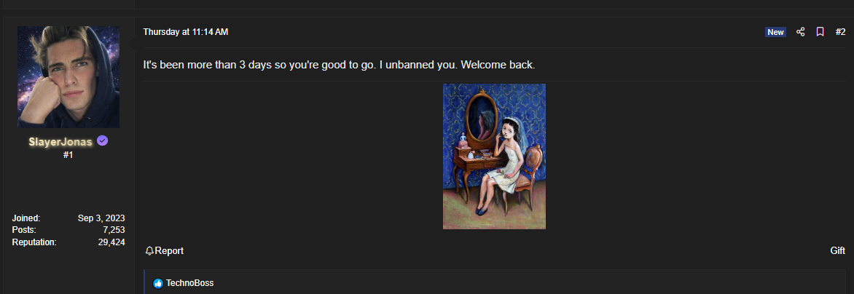Click the Reputation label in user info
The image size is (854, 294).
(x=34, y=242)
